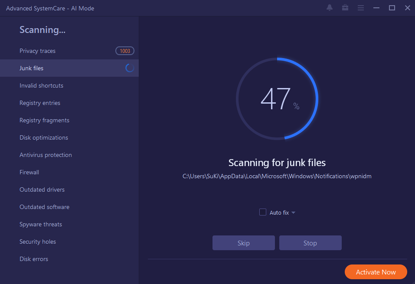
Task: Close the Advanced SystemCare window
Action: [408, 8]
